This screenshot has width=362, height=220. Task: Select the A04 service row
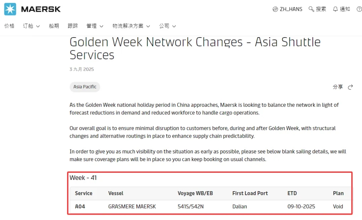(x=80, y=207)
